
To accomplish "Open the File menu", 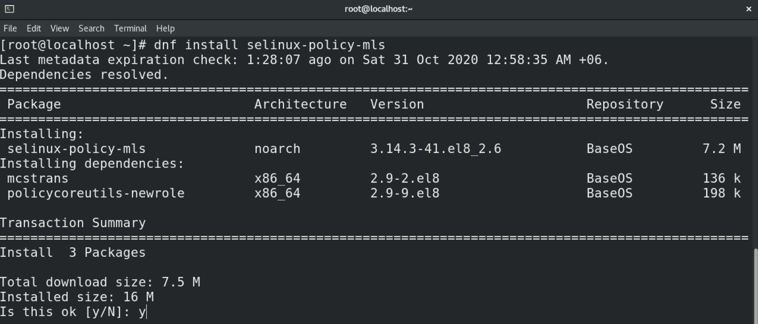I will coord(10,28).
